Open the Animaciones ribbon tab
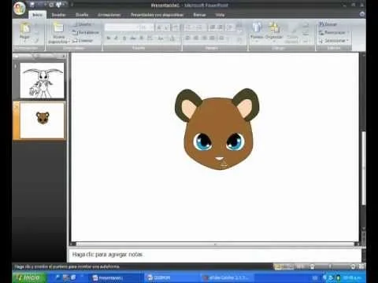Screen dimensions: 378x283 pyautogui.click(x=109, y=15)
